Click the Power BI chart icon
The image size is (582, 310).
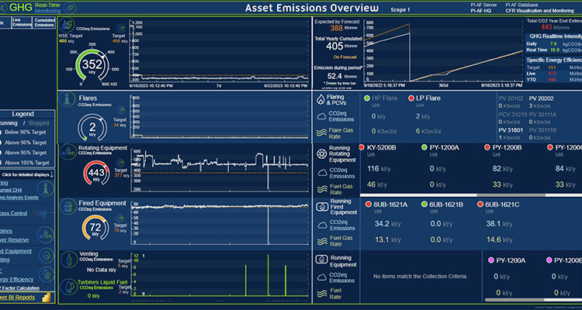(47, 298)
